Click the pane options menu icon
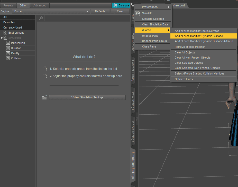Image resolution: width=238 pixels, height=187 pixels. click(x=133, y=5)
